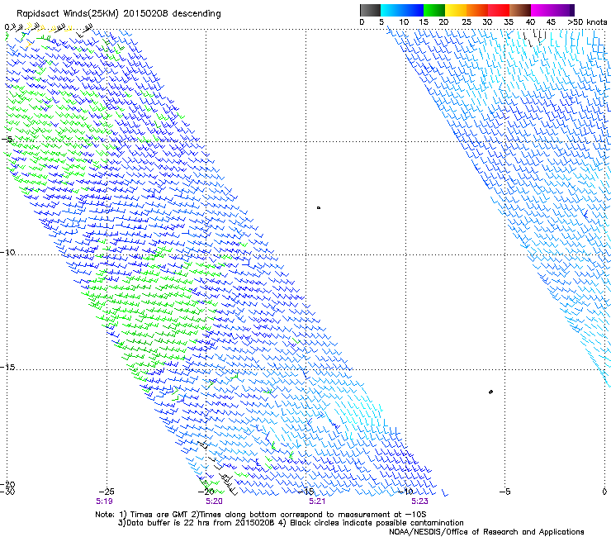Click the title 'Rapidscat Winds(25KM) 20150208 descending'
The image size is (611, 537).
(118, 14)
